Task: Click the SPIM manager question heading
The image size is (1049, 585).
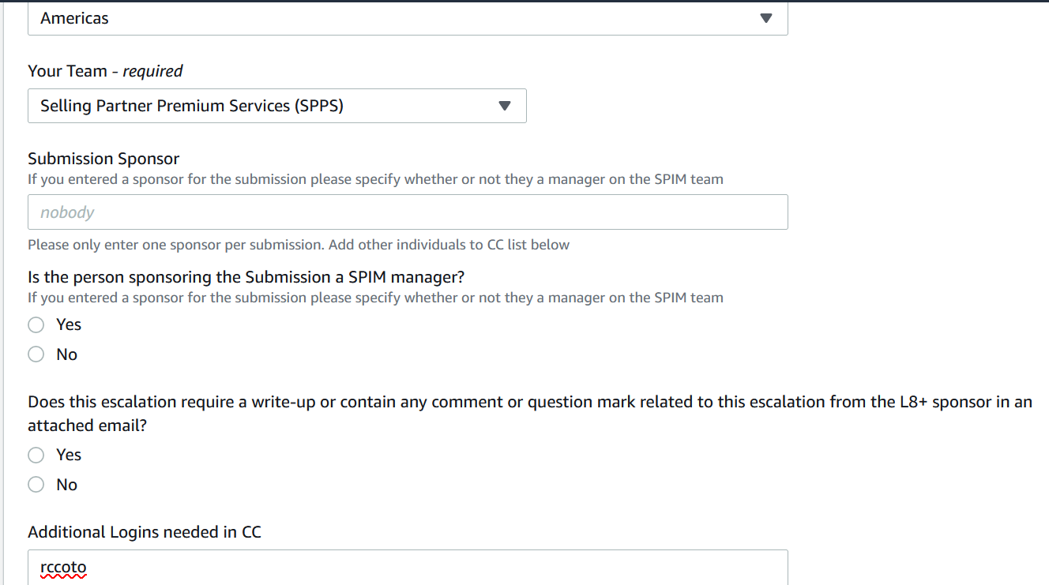Action: tap(246, 277)
